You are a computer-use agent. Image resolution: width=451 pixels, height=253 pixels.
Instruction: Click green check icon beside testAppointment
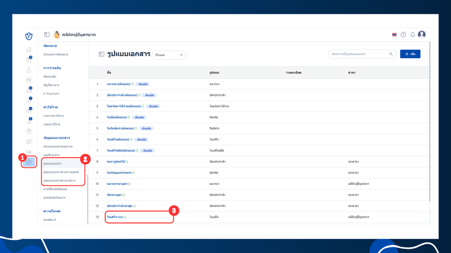tap(133, 173)
